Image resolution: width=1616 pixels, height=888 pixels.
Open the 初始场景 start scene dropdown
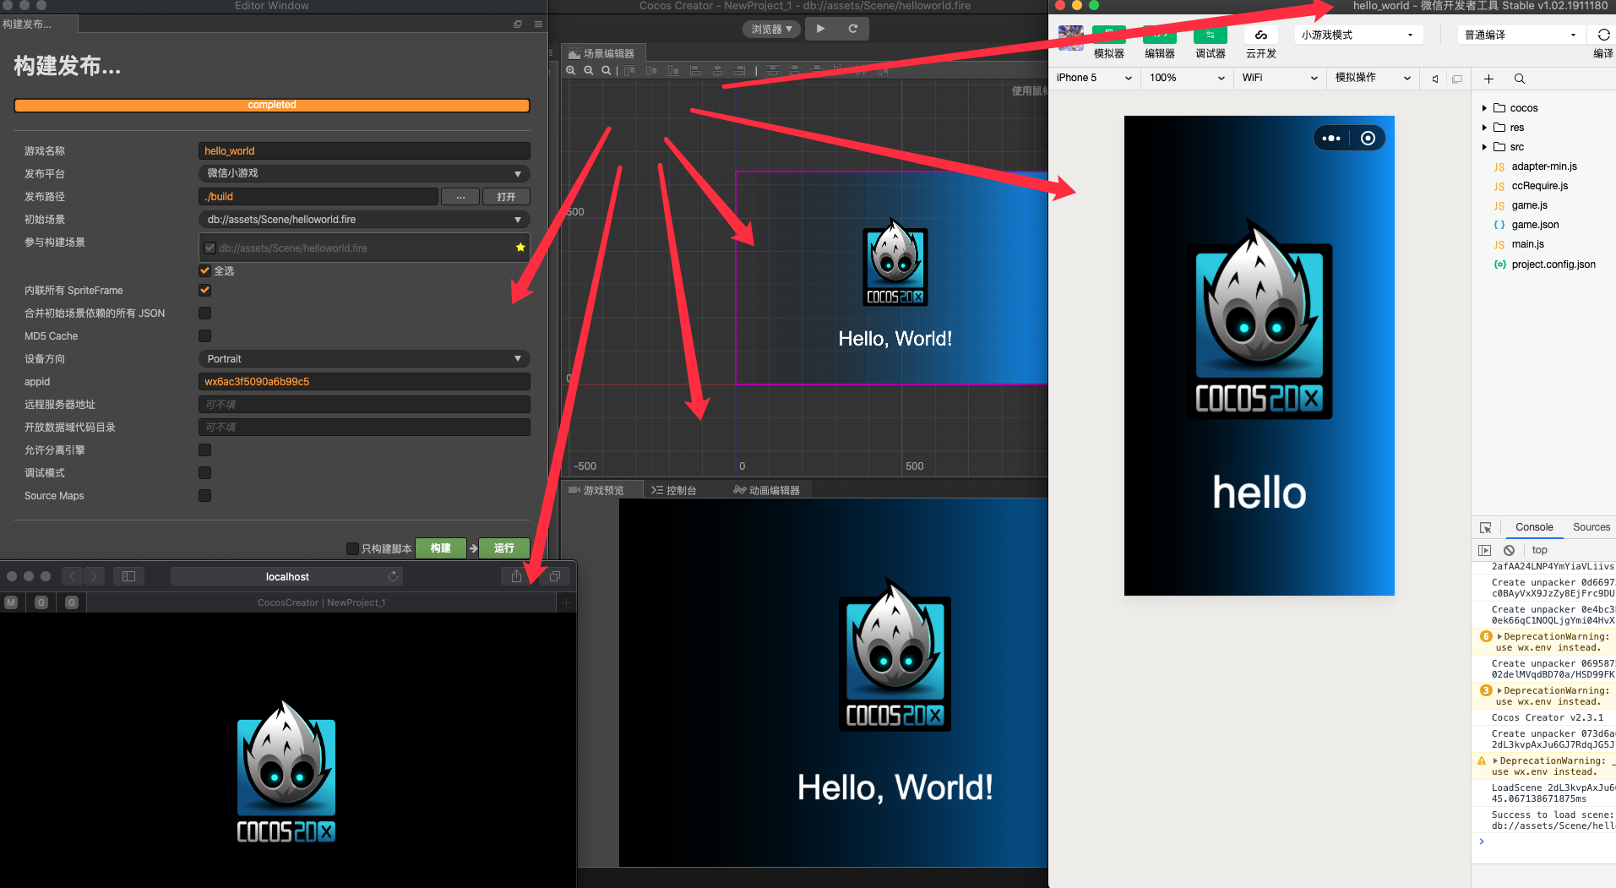(x=364, y=219)
